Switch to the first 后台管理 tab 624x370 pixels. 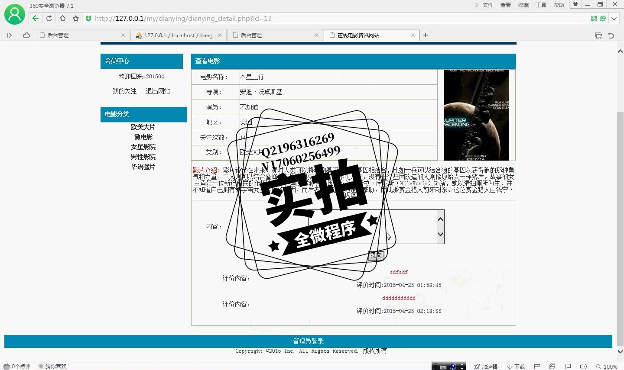(81, 35)
